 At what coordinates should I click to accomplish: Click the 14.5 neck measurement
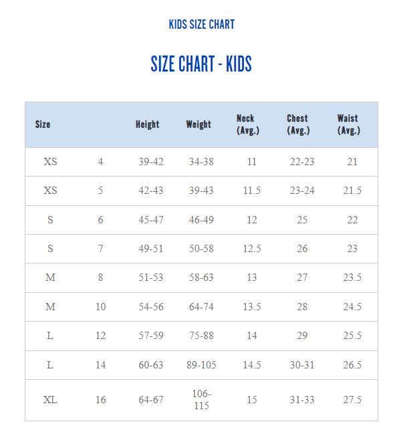[x=251, y=364]
